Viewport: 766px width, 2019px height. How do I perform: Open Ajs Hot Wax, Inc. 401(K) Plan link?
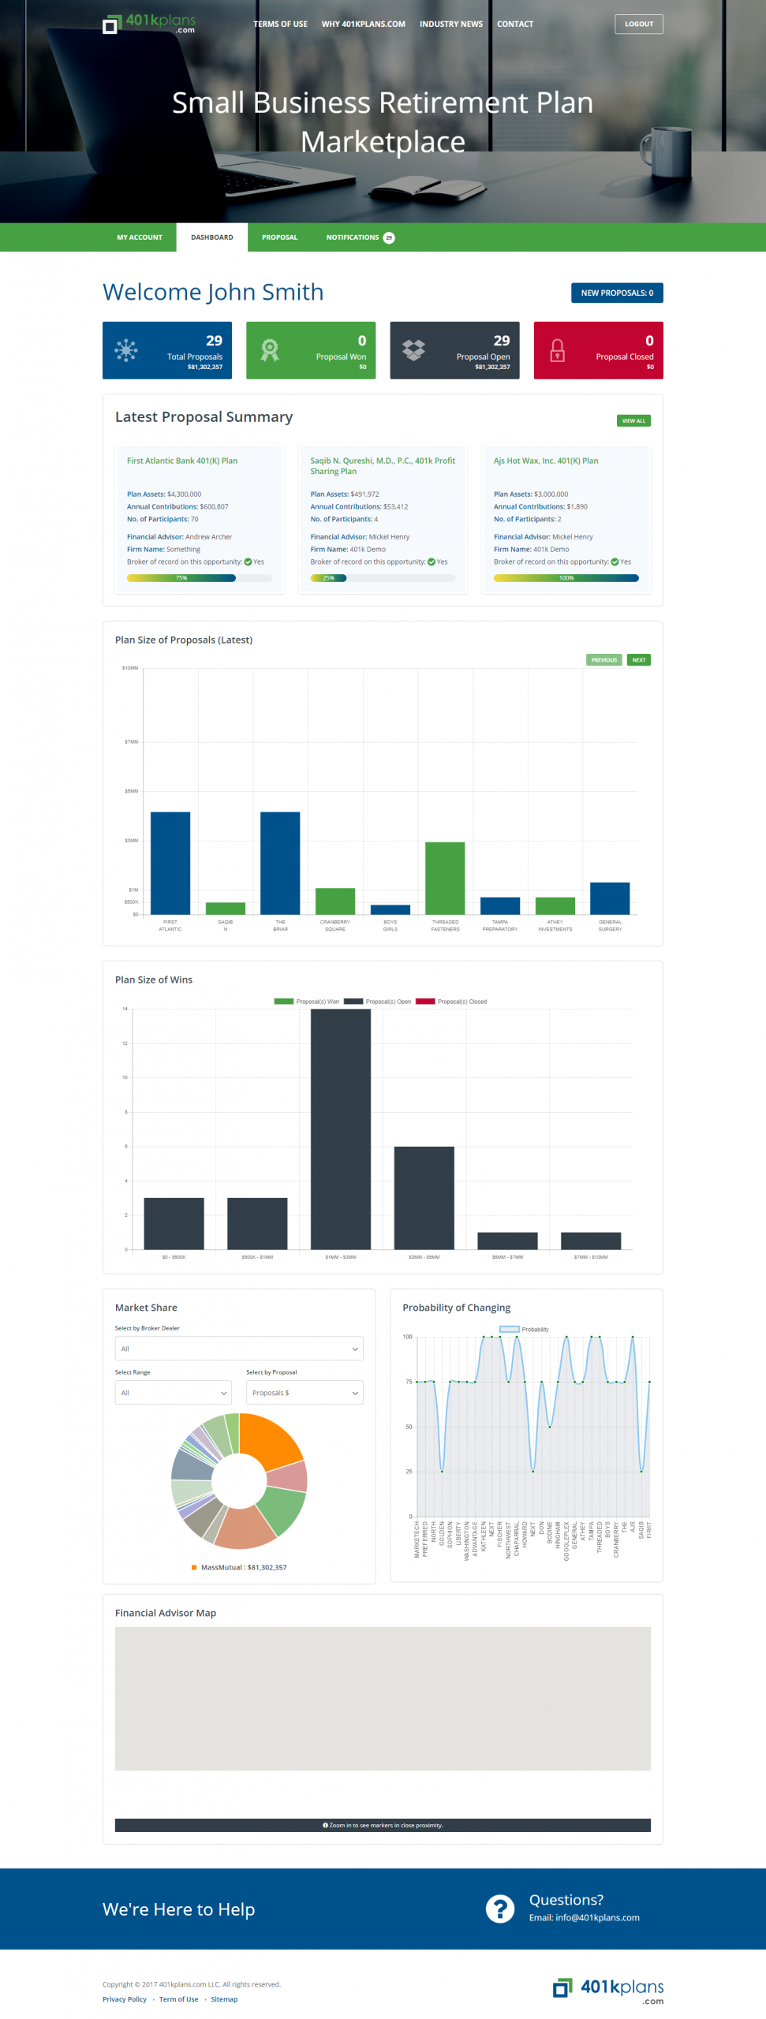pos(546,461)
